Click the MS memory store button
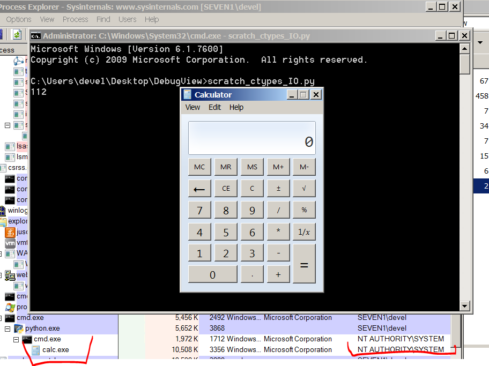The image size is (489, 366). pyautogui.click(x=252, y=167)
